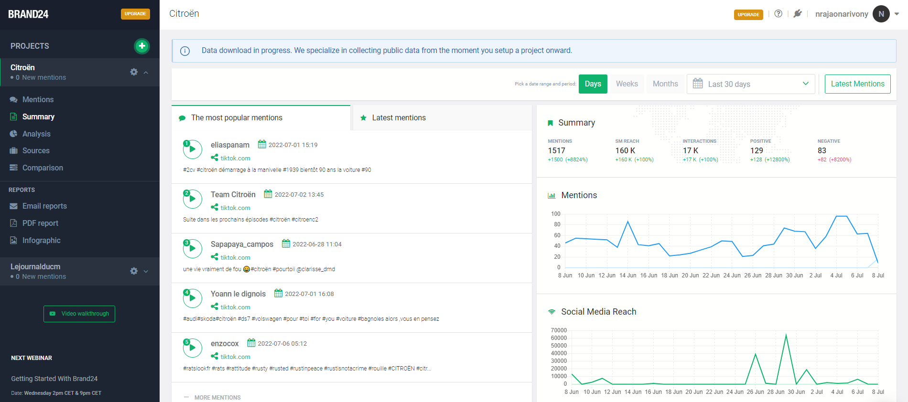Play Team Citroën mention video
Screen dimensions: 908x402
click(192, 199)
